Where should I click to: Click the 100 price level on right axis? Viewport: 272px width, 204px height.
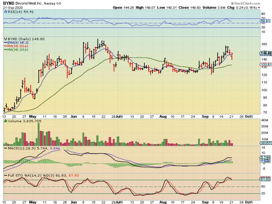point(264,90)
